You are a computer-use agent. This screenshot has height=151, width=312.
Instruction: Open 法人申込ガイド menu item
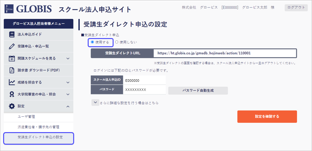coord(38,35)
